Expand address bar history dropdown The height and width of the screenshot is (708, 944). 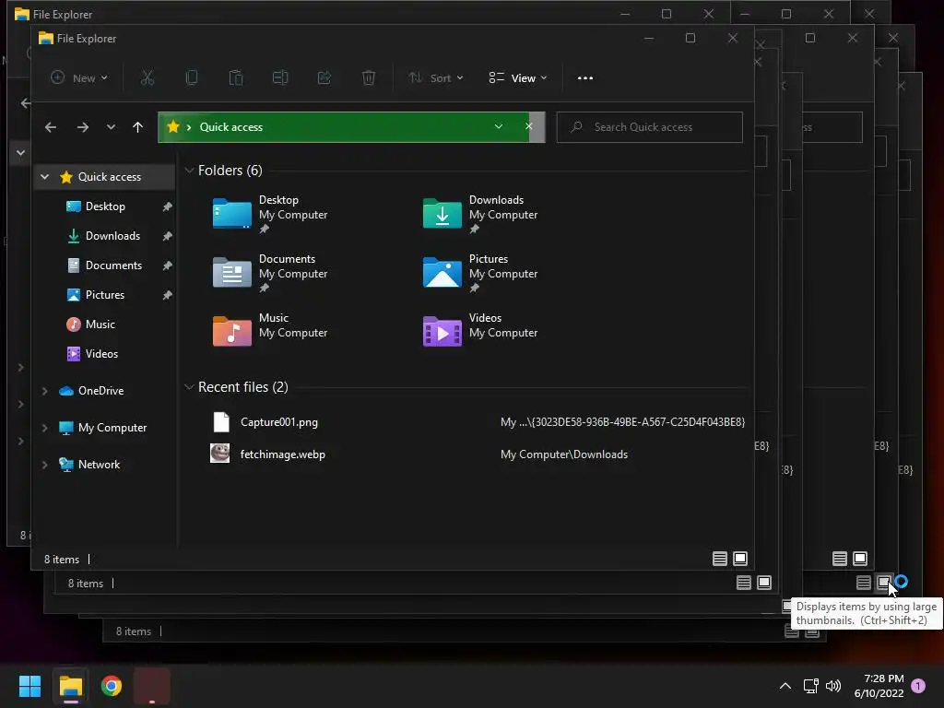click(x=499, y=126)
